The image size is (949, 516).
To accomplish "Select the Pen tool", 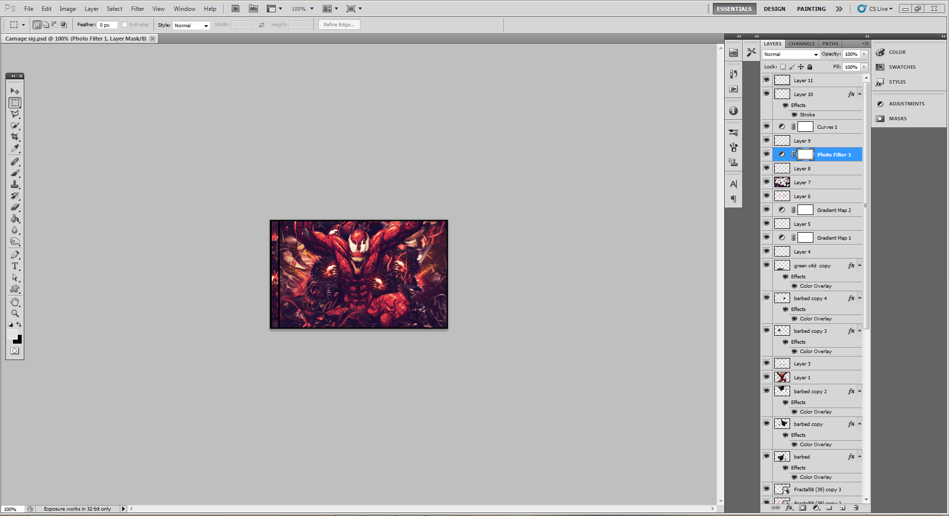I will click(15, 255).
